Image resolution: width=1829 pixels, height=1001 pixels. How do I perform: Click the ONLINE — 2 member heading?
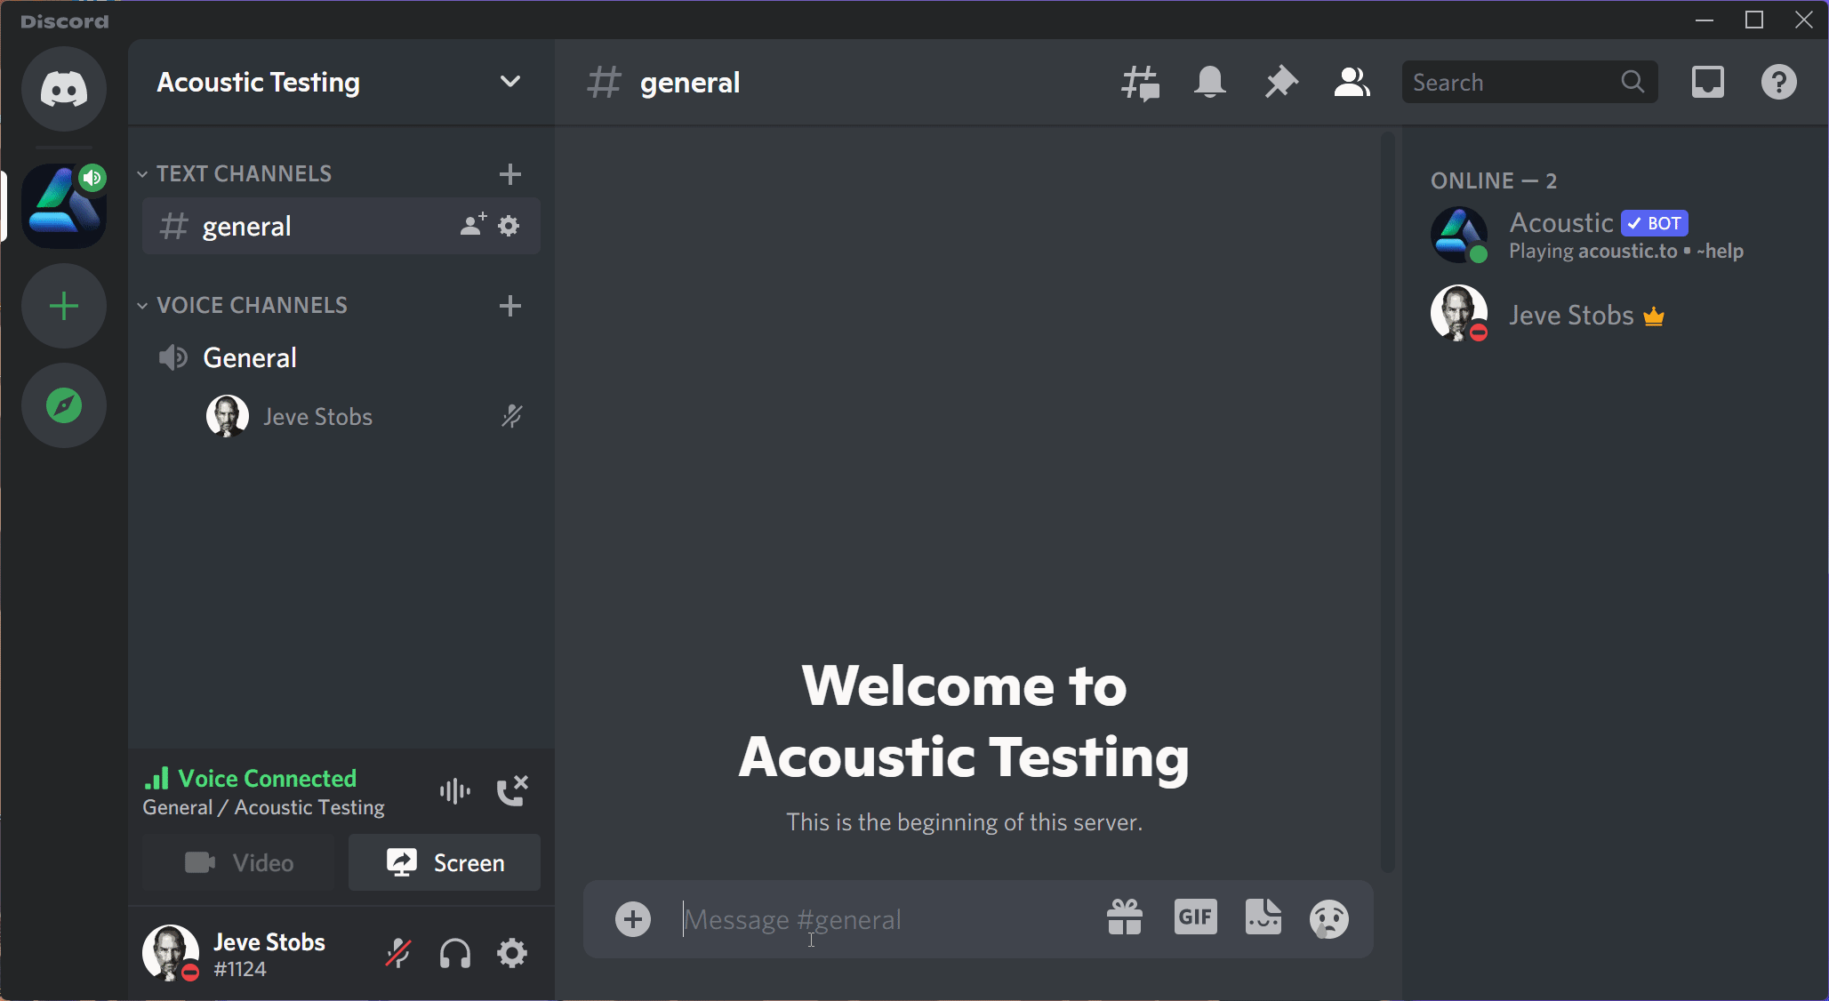(x=1494, y=180)
